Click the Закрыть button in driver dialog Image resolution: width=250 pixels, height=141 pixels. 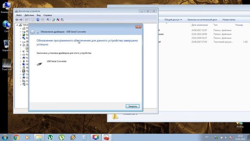point(132,106)
